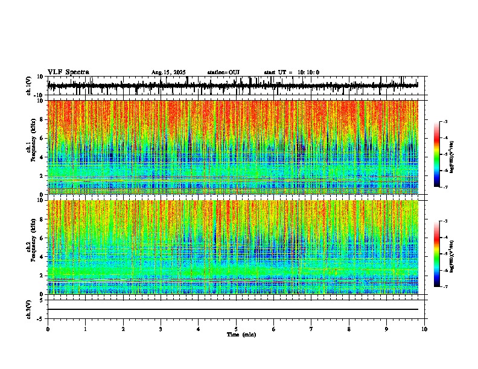
Task: Click the "6" kHz tick on ch.2 spectrogram axis
Action: [42, 238]
